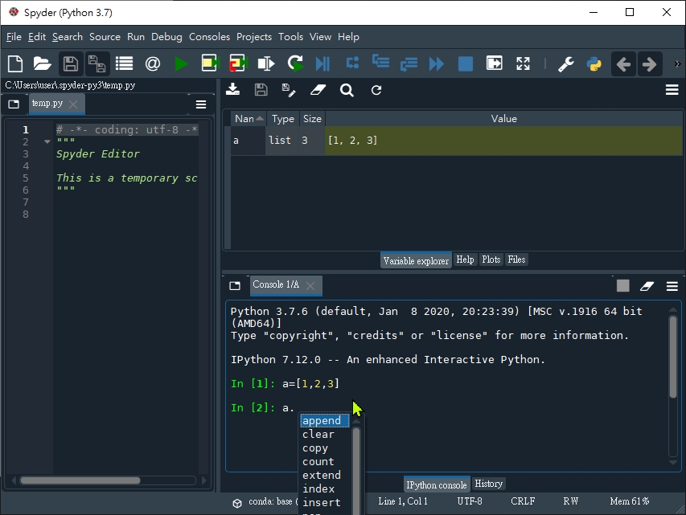Search variables with magnifier icon
This screenshot has width=686, height=515.
pos(347,90)
